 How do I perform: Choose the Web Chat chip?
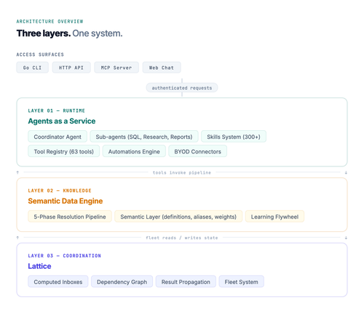162,68
